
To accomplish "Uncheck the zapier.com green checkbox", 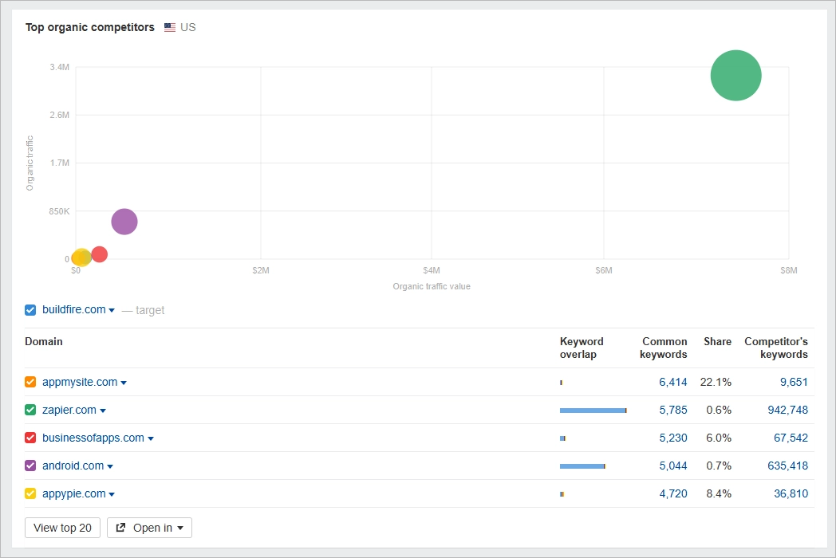I will (x=30, y=410).
